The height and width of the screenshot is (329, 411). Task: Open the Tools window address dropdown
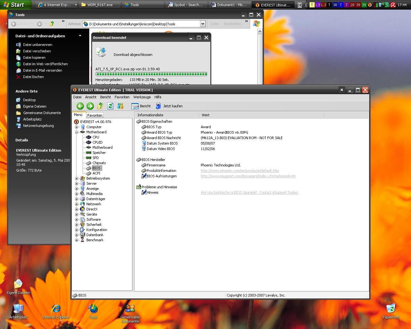click(203, 24)
